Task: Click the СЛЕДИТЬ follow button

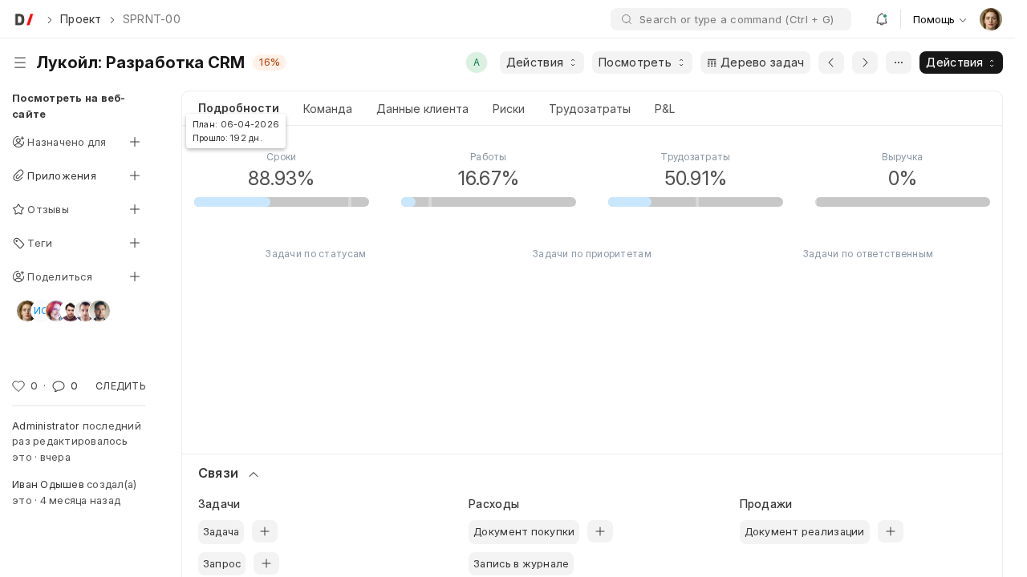Action: [x=120, y=386]
